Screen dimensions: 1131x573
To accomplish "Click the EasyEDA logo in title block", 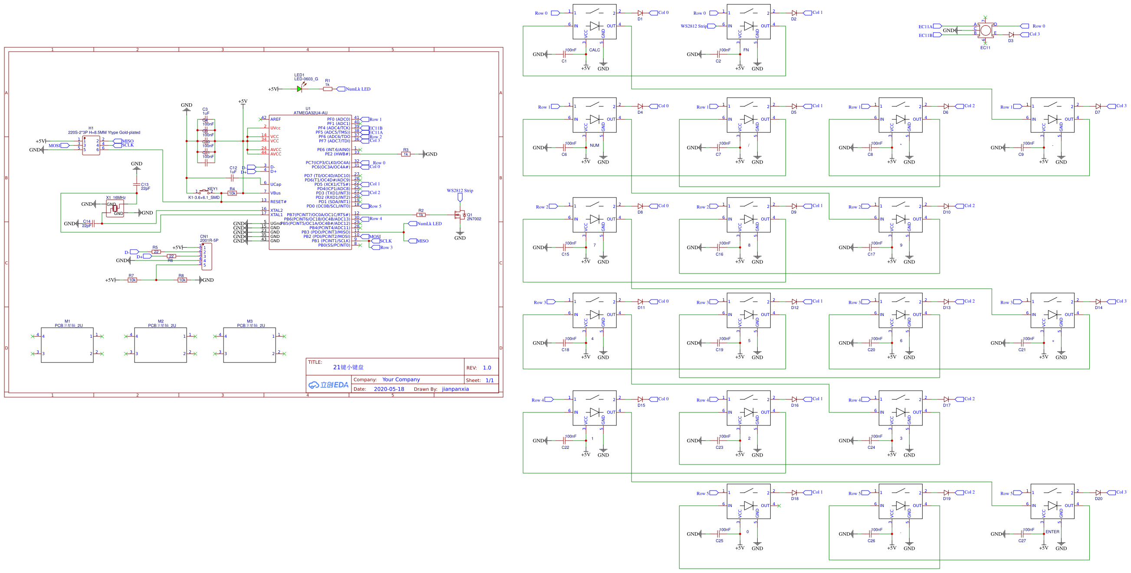I will click(x=329, y=385).
